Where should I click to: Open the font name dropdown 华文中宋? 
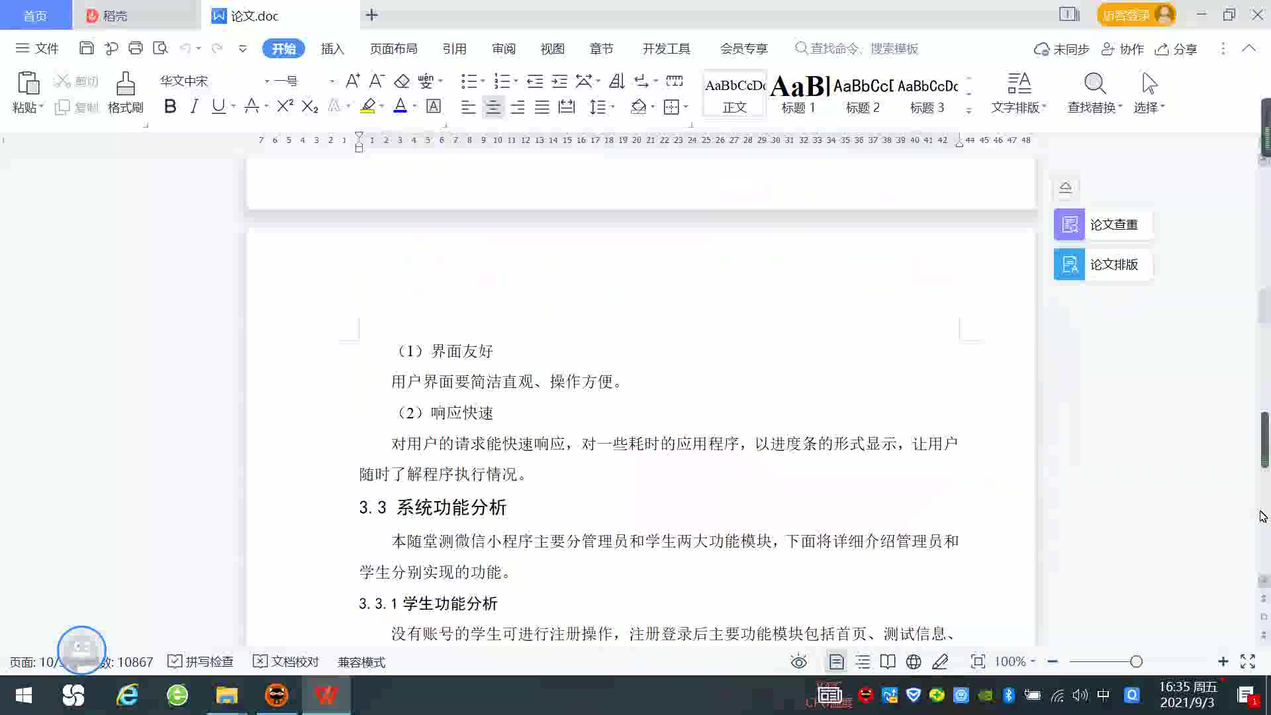[x=267, y=81]
